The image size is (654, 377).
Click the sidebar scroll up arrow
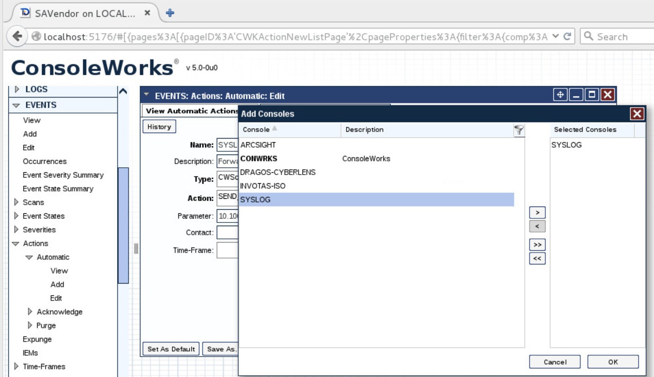(123, 91)
